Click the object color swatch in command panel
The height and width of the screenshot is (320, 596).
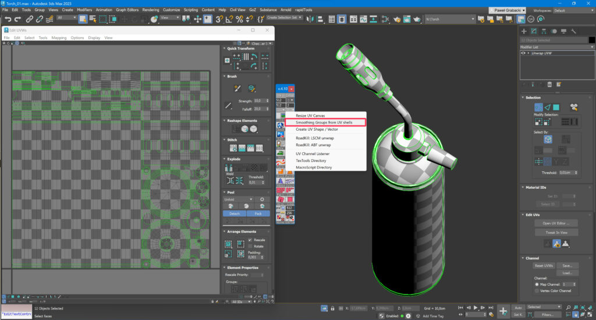click(x=592, y=40)
